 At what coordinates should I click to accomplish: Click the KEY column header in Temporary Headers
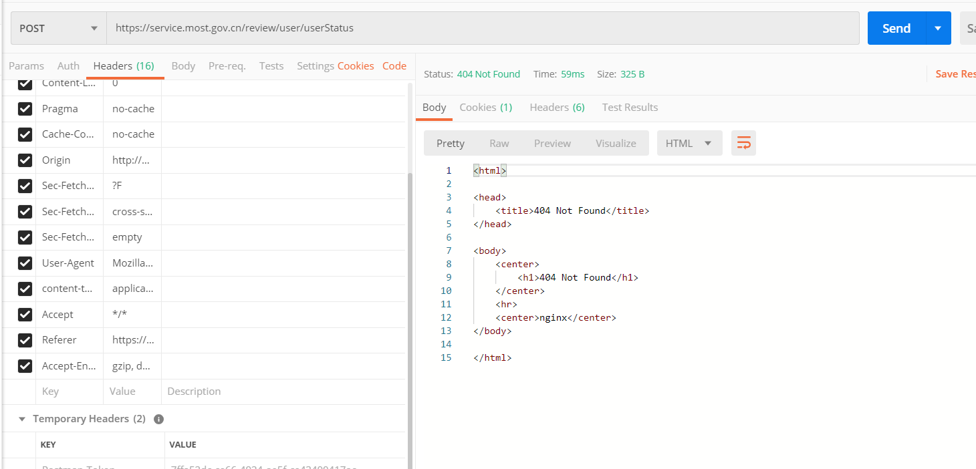click(x=48, y=445)
